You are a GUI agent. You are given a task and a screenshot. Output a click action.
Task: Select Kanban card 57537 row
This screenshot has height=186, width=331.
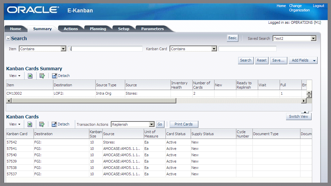click(x=159, y=174)
